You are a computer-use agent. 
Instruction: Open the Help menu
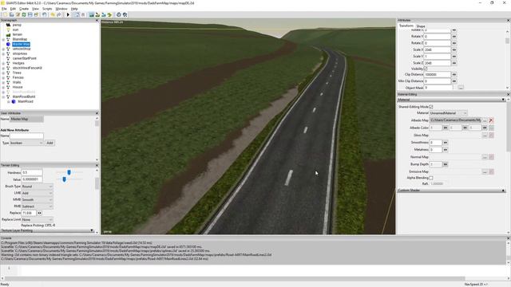pos(74,9)
